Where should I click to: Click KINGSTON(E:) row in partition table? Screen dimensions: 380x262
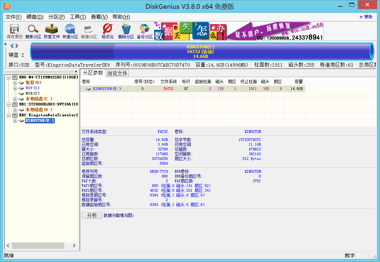pyautogui.click(x=192, y=89)
